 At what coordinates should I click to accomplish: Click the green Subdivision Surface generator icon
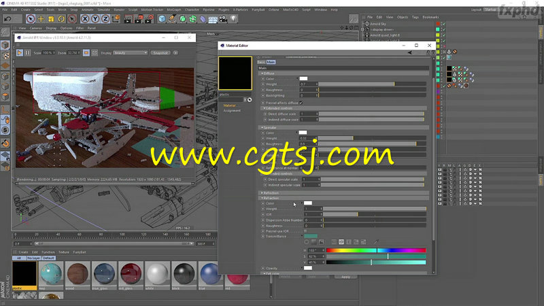[x=182, y=19]
